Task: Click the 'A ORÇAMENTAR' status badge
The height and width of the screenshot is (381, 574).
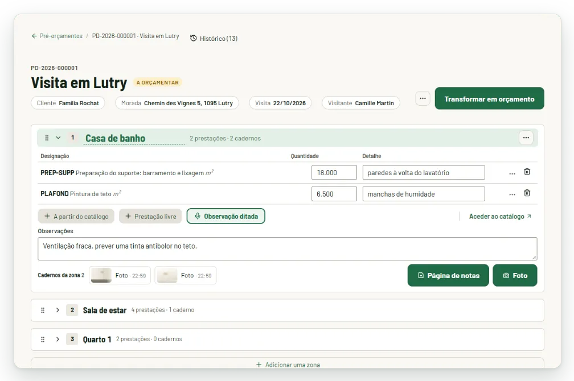Action: (x=157, y=82)
